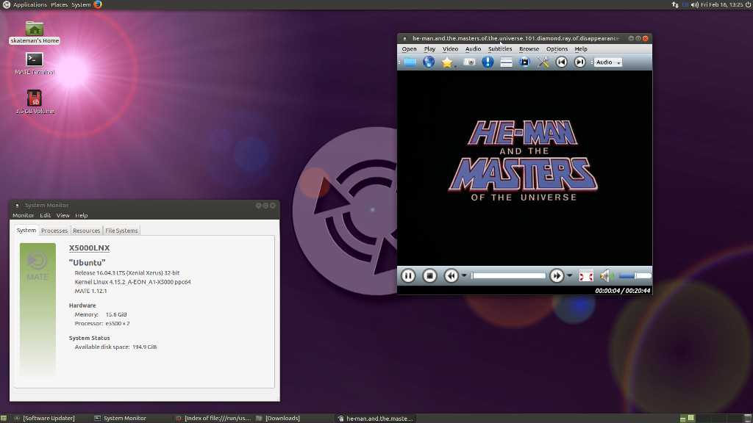Viewport: 753px width, 423px height.
Task: Click the open file folder icon in player toolbar
Action: pyautogui.click(x=410, y=62)
